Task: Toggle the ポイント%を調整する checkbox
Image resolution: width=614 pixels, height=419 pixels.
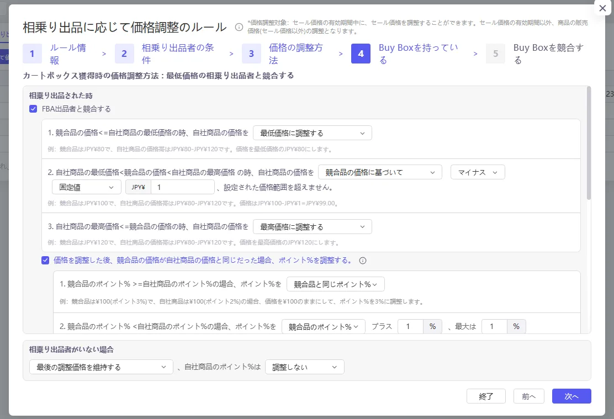Action: 45,261
